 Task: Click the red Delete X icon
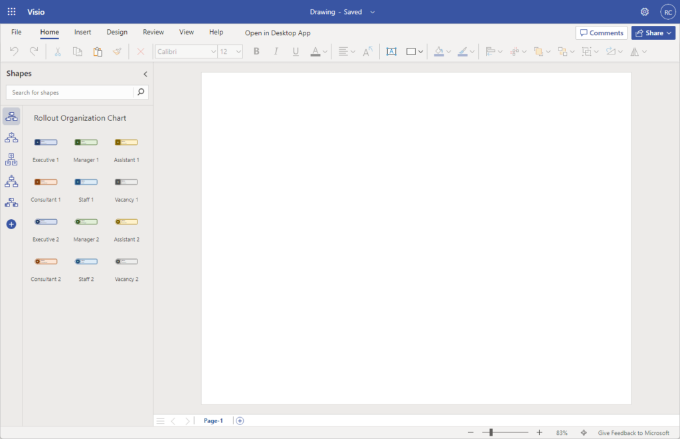[141, 52]
